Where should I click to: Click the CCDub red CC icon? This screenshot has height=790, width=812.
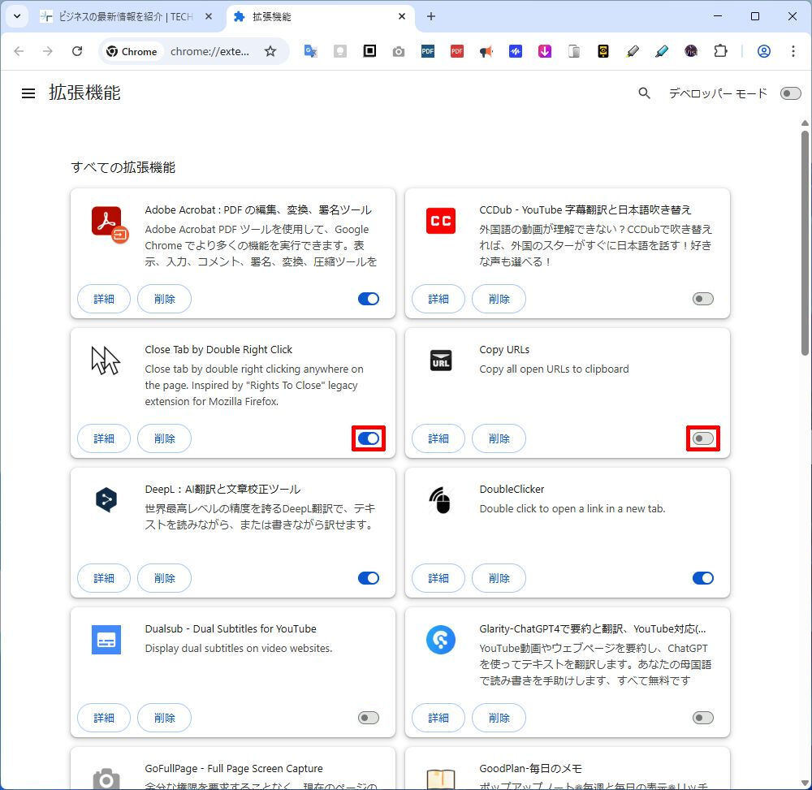pyautogui.click(x=441, y=221)
